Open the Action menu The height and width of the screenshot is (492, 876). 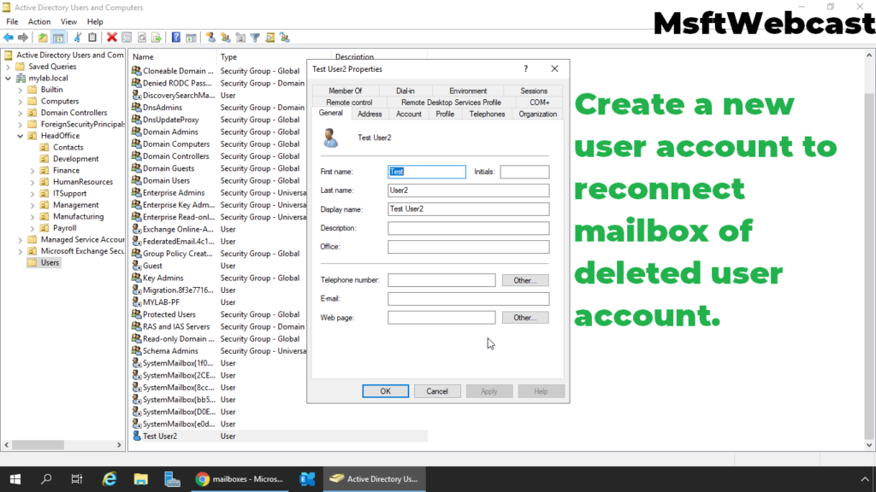(x=39, y=21)
